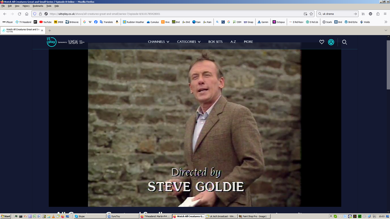This screenshot has height=219, width=390.
Task: Open the Wikipedia W bookmark
Action: coord(90,22)
